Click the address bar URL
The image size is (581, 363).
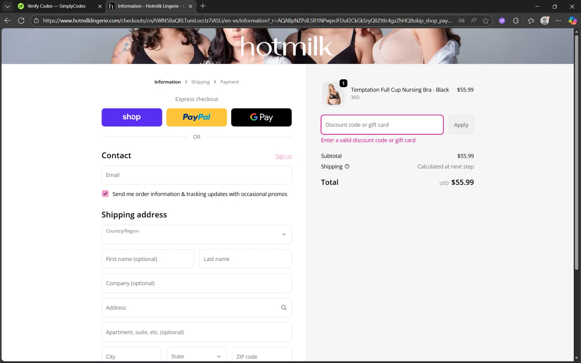[247, 21]
